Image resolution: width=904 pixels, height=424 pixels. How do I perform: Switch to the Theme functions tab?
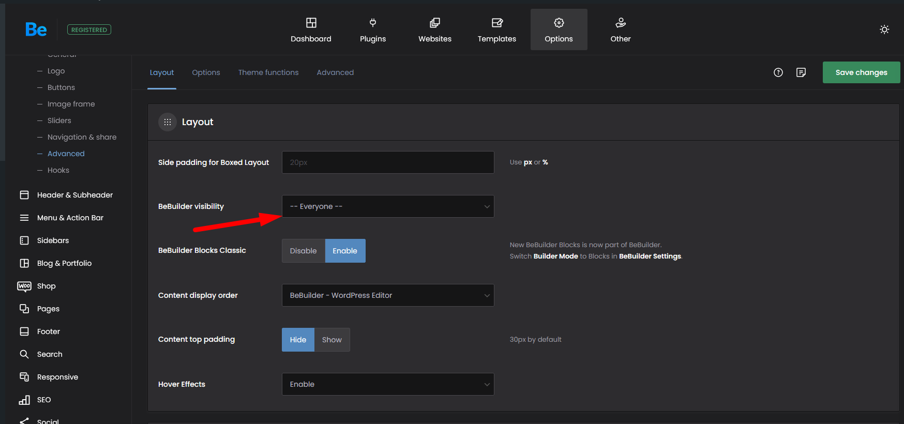(268, 72)
